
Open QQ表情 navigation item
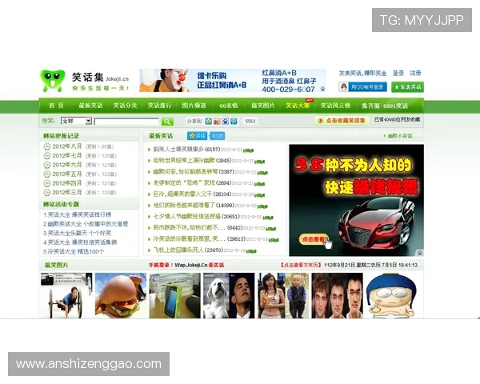[228, 106]
